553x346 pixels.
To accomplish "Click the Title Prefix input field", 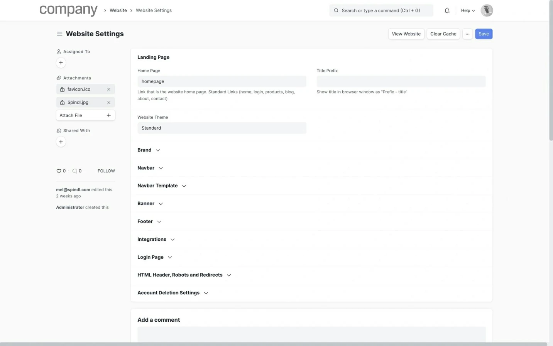I will (x=401, y=81).
